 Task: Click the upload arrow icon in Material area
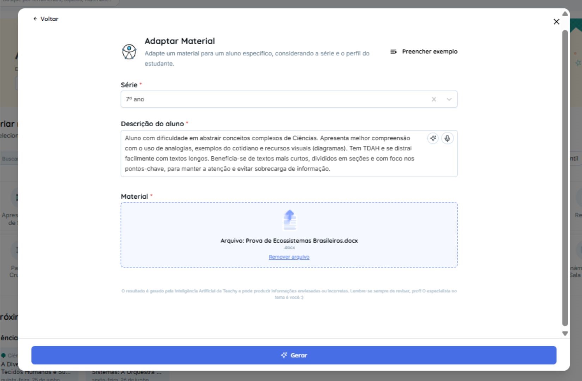[x=290, y=220]
